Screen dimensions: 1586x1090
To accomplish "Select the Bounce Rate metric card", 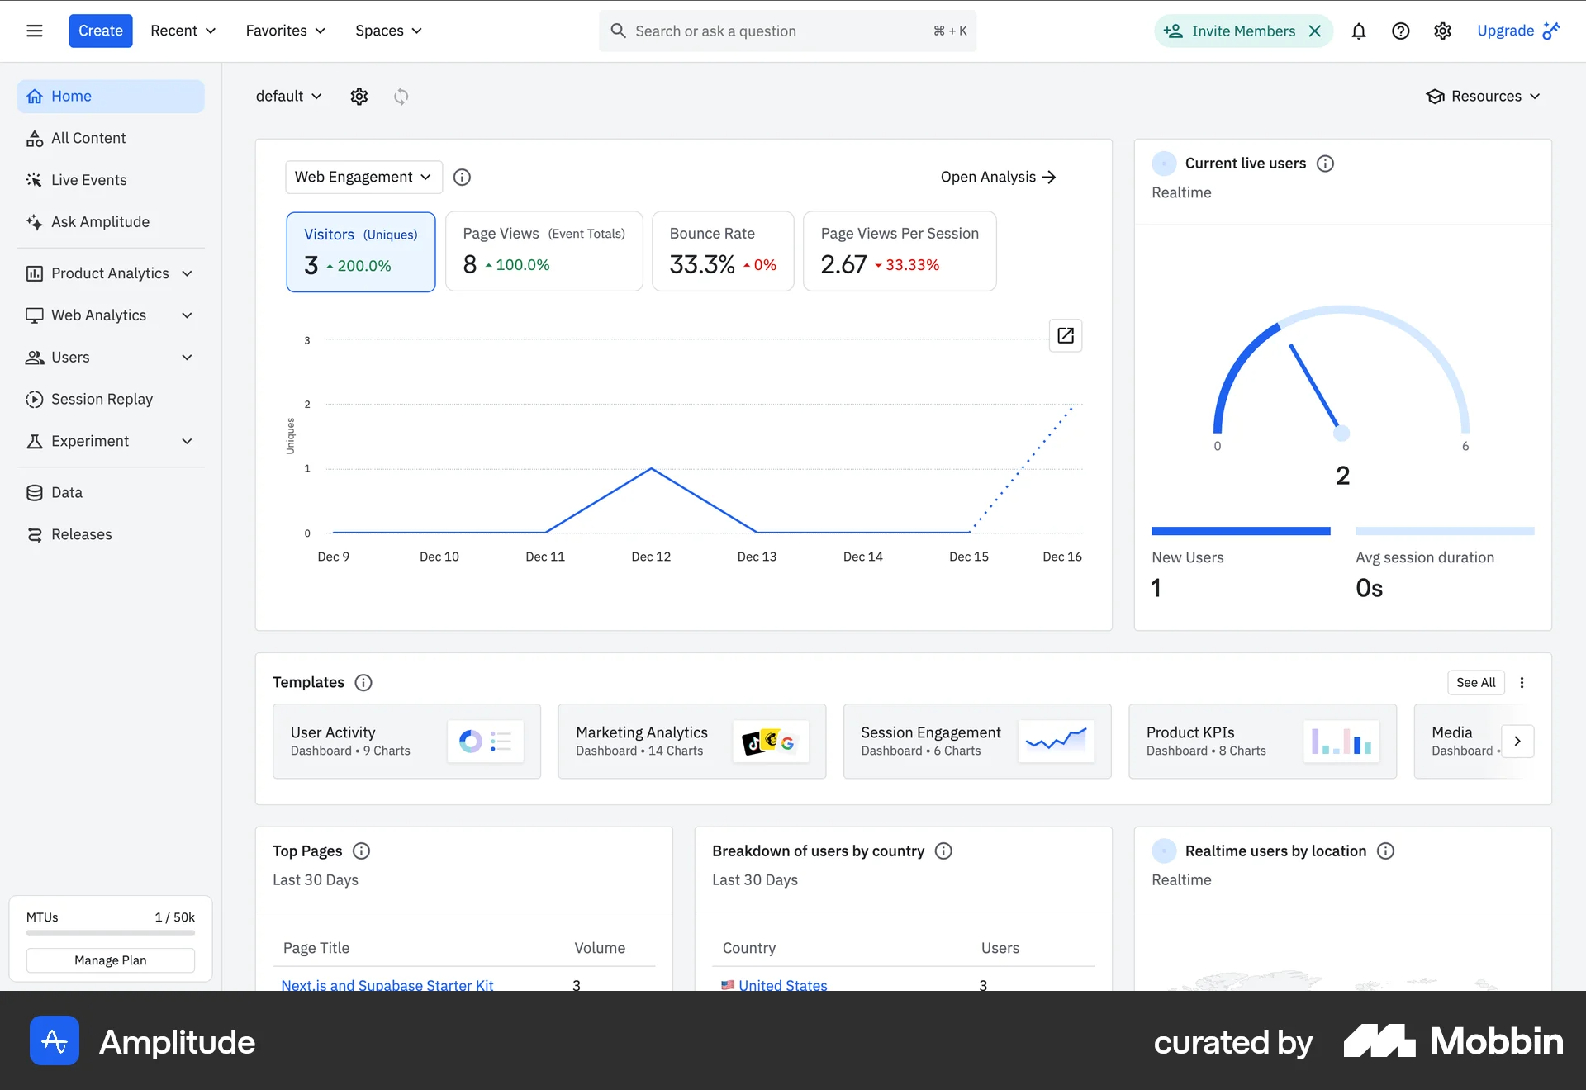I will pos(723,252).
